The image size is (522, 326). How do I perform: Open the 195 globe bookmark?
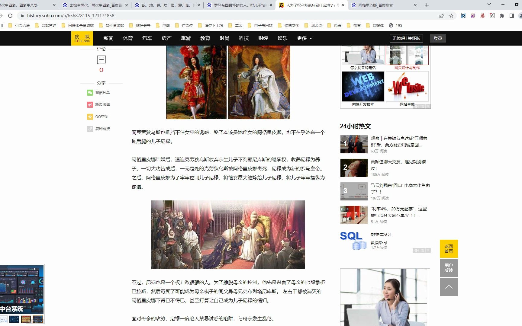395,25
